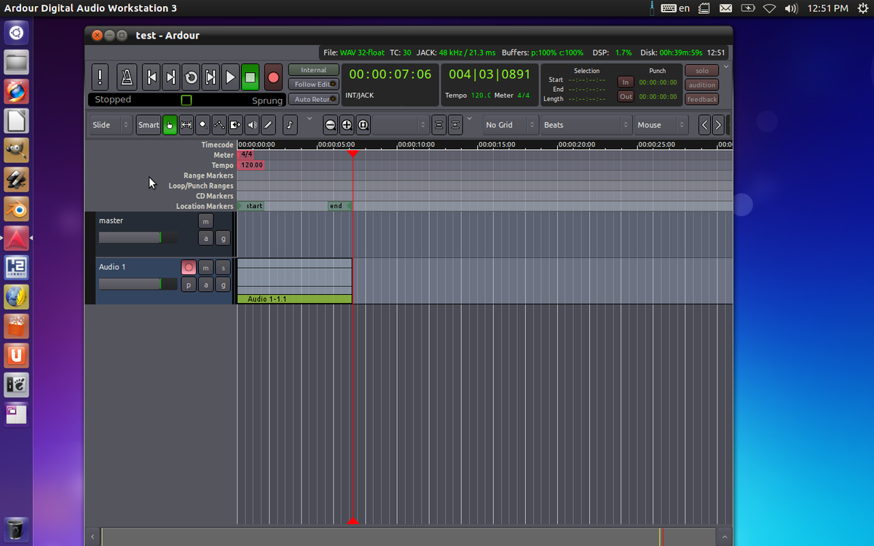Screen dimensions: 874x546
Task: Toggle Internal sync source button
Action: (x=314, y=70)
